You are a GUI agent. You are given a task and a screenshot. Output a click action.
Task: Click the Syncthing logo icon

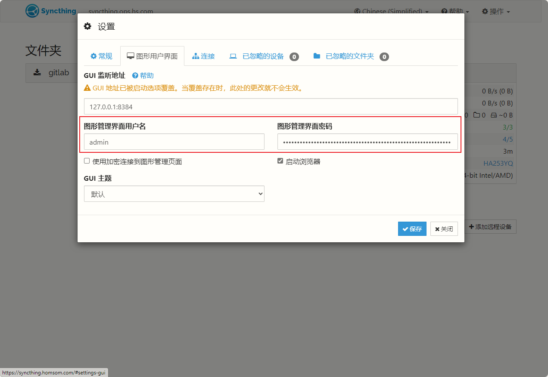pyautogui.click(x=32, y=11)
